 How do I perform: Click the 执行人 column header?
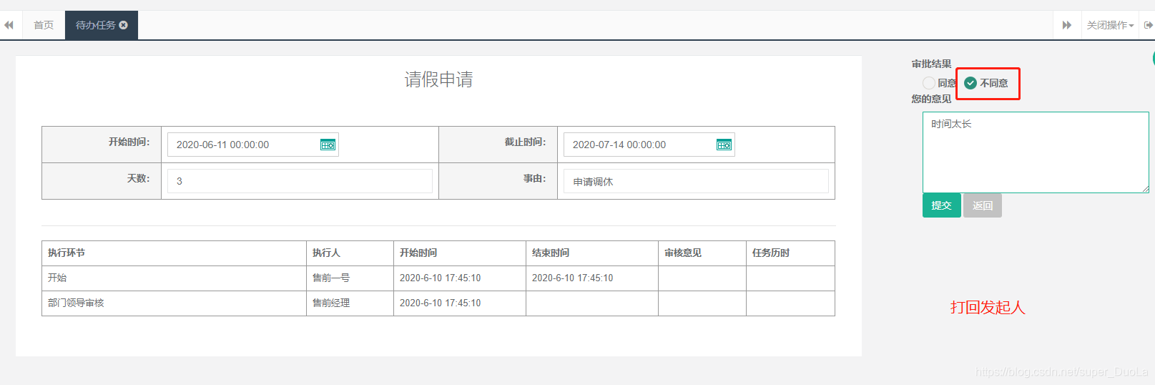[350, 253]
